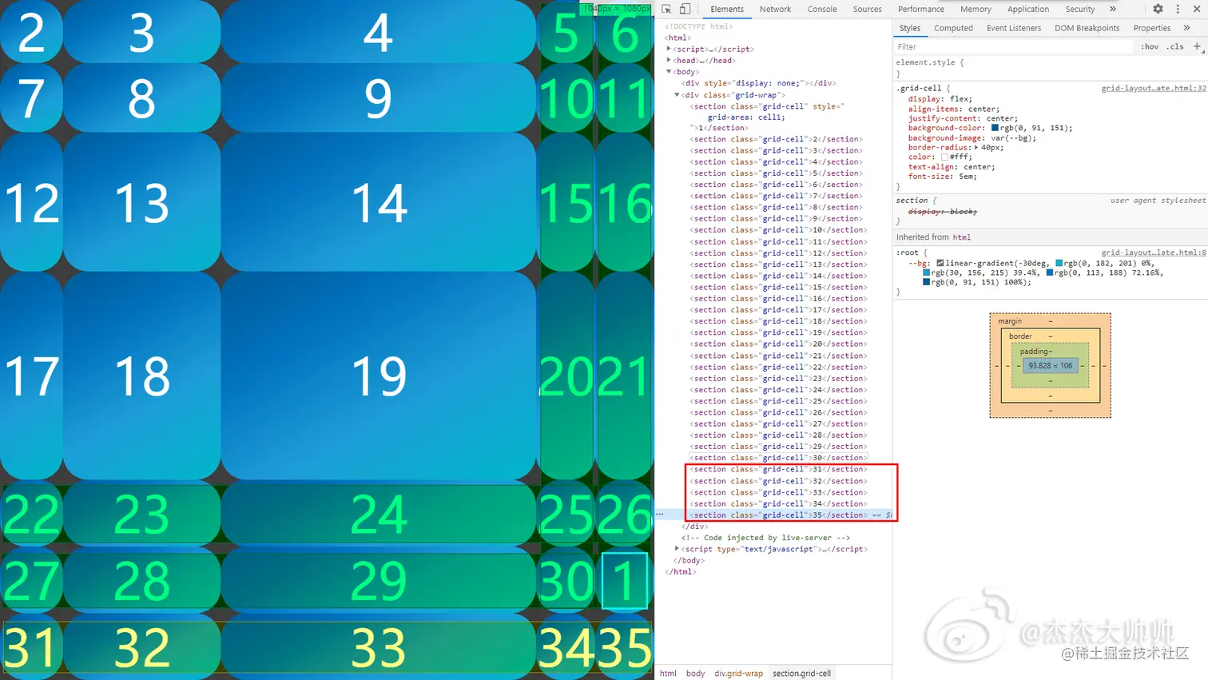
Task: Select section node containing 20
Action: (x=778, y=344)
